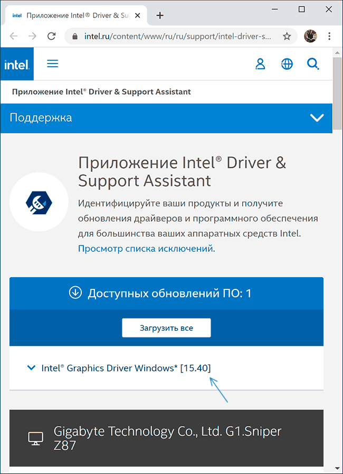Screen dimensions: 343x474
Task: Open Chrome's three-dot menu
Action: [x=329, y=37]
